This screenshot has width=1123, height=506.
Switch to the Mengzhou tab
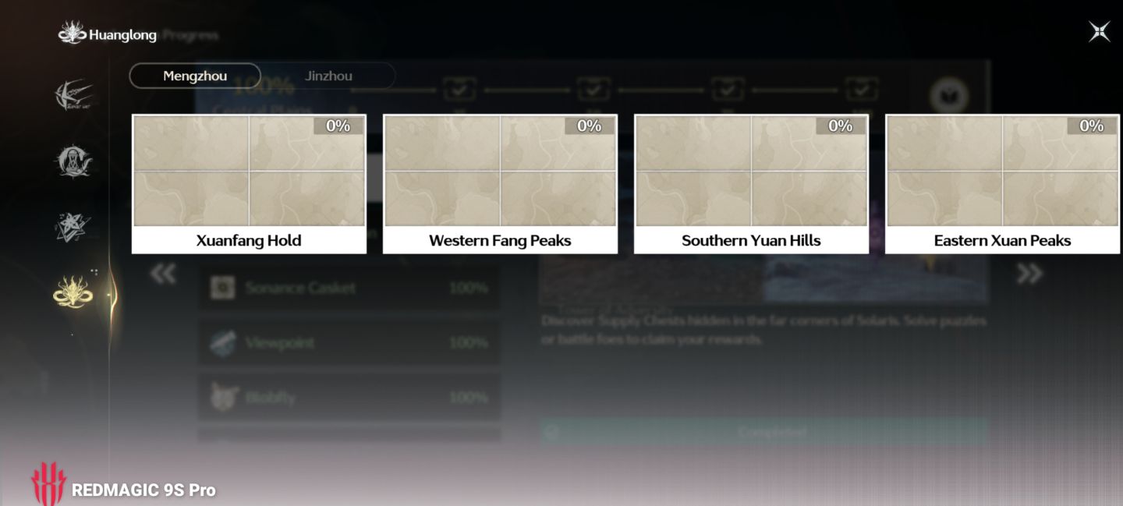click(195, 76)
